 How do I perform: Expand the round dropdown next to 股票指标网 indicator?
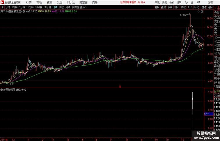coord(1,90)
